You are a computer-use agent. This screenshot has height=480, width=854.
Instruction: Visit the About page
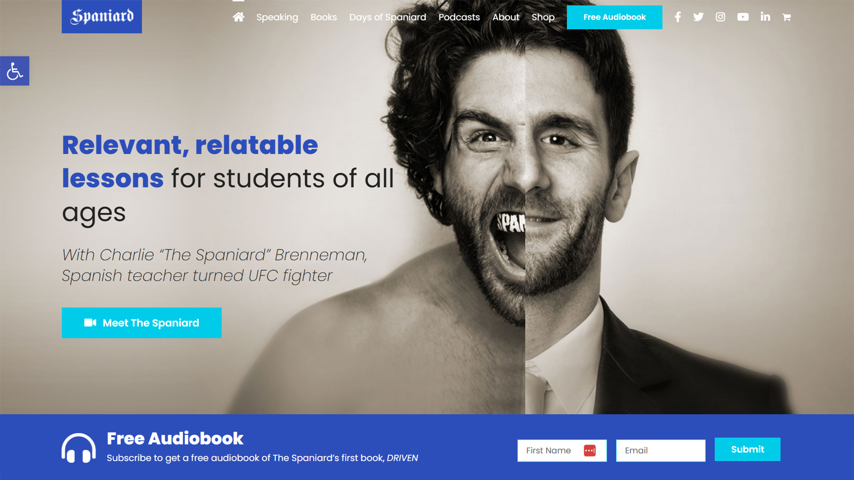[506, 17]
